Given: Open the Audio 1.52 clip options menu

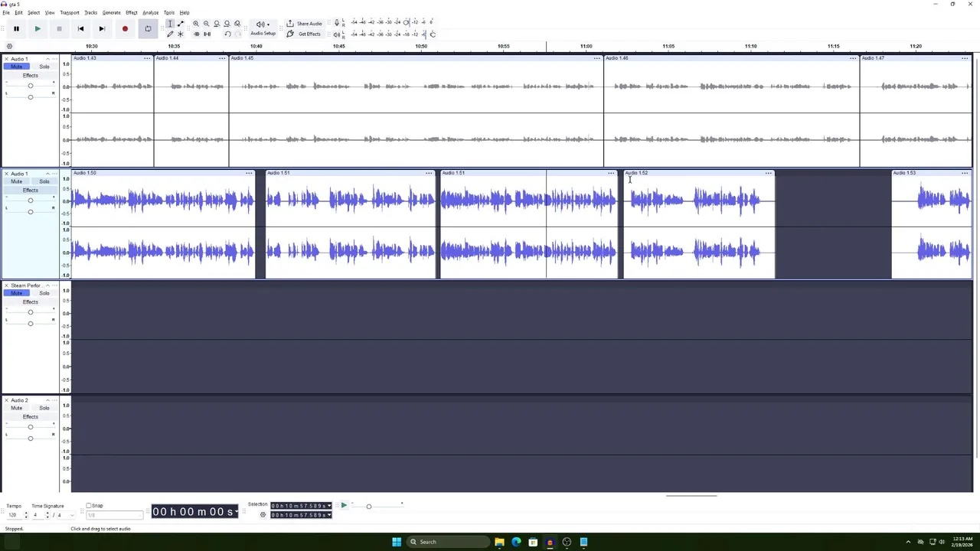Looking at the screenshot, I should [x=768, y=173].
